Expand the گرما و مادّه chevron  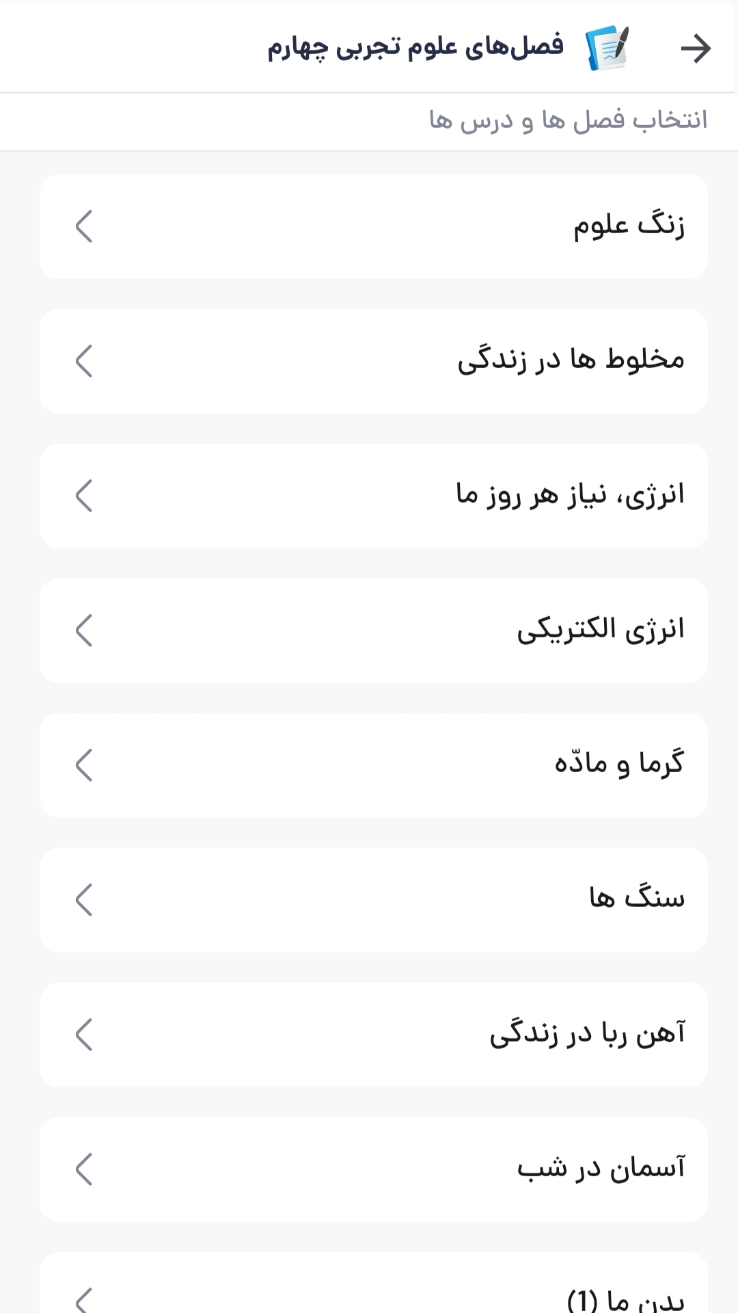84,765
